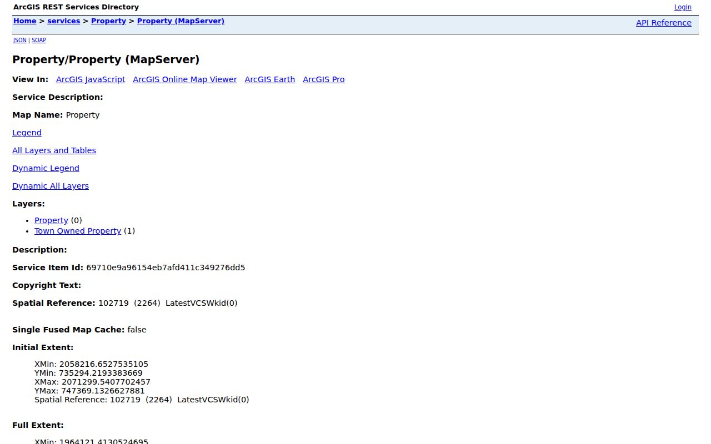Go to Home breadcrumb
Screen dimensions: 711x444
point(25,21)
